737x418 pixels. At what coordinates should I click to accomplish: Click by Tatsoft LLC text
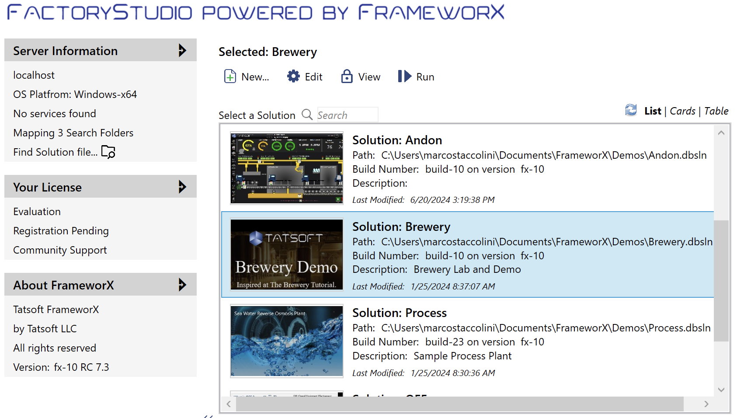pos(45,329)
